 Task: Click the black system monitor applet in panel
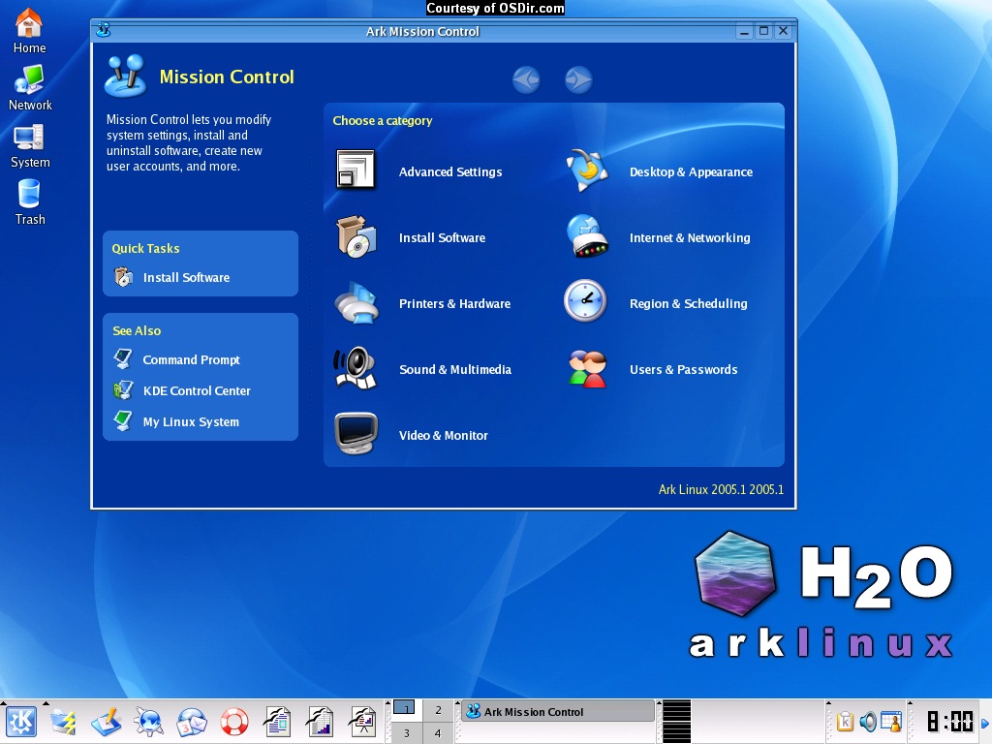coord(676,721)
